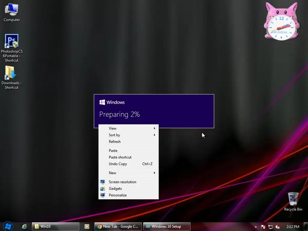Open Personalize from the context menu
The image size is (308, 231).
[x=129, y=195]
